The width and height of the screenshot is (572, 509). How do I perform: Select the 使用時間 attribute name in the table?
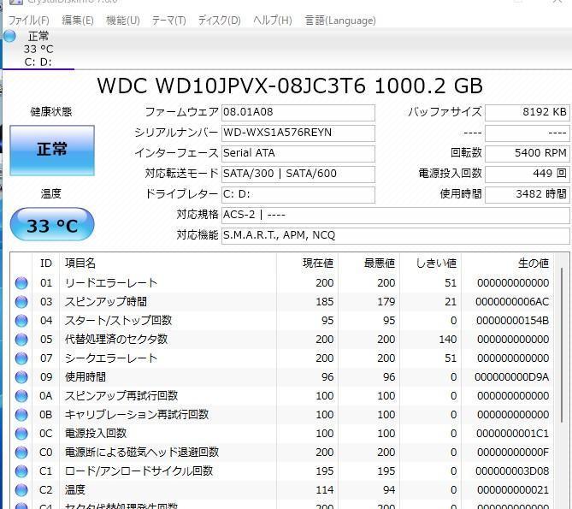point(86,377)
